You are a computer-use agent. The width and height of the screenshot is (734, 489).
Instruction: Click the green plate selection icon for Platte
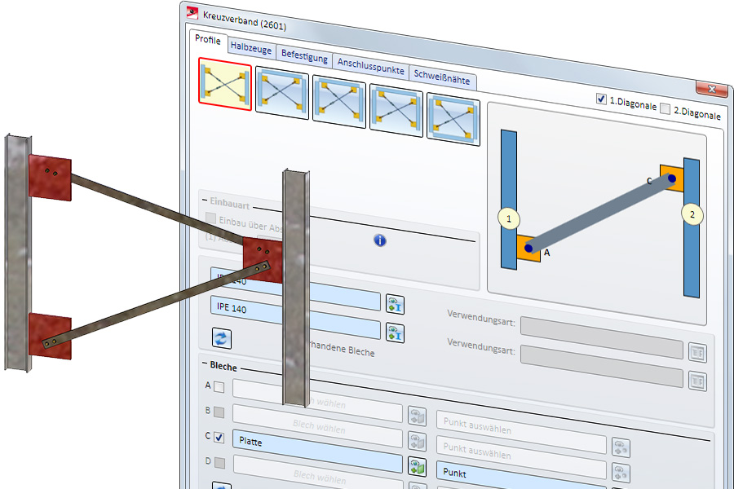click(417, 467)
